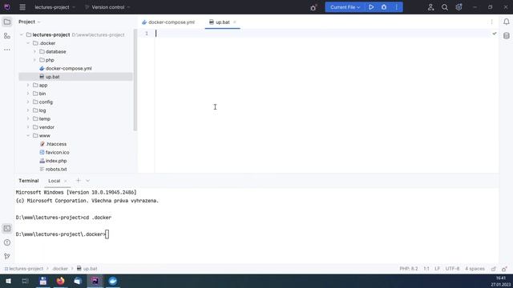Open the Structure tool window icon

7,36
